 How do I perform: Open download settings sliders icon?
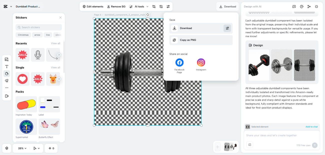(227, 28)
